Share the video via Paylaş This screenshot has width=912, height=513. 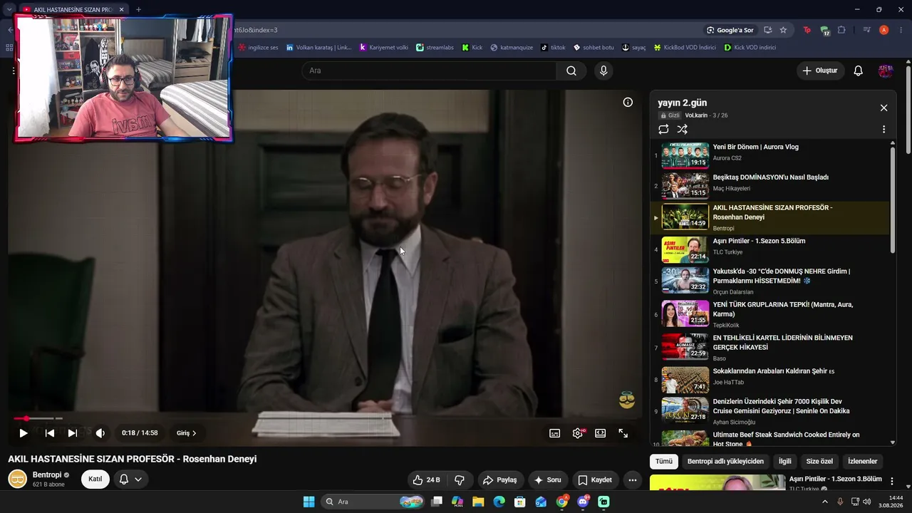[501, 480]
